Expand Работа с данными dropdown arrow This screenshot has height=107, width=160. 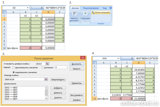pyautogui.click(x=79, y=21)
